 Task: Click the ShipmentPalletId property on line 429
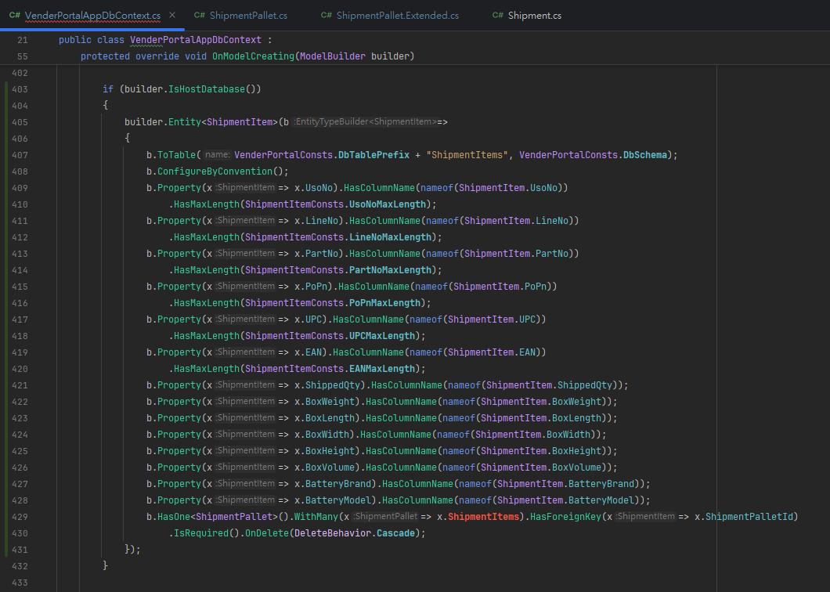(x=752, y=517)
